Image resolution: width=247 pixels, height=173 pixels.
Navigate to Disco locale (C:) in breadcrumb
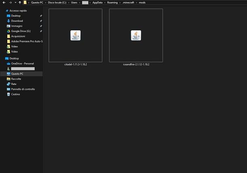pyautogui.click(x=57, y=3)
